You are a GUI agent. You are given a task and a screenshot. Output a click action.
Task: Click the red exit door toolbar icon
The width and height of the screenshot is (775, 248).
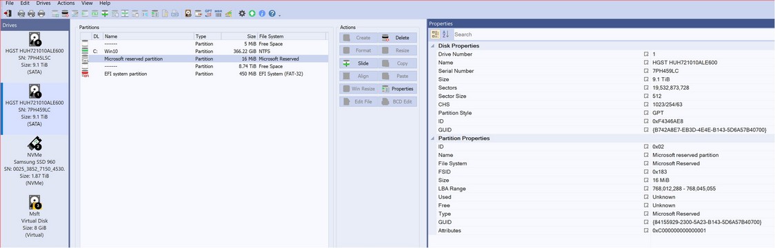click(8, 13)
